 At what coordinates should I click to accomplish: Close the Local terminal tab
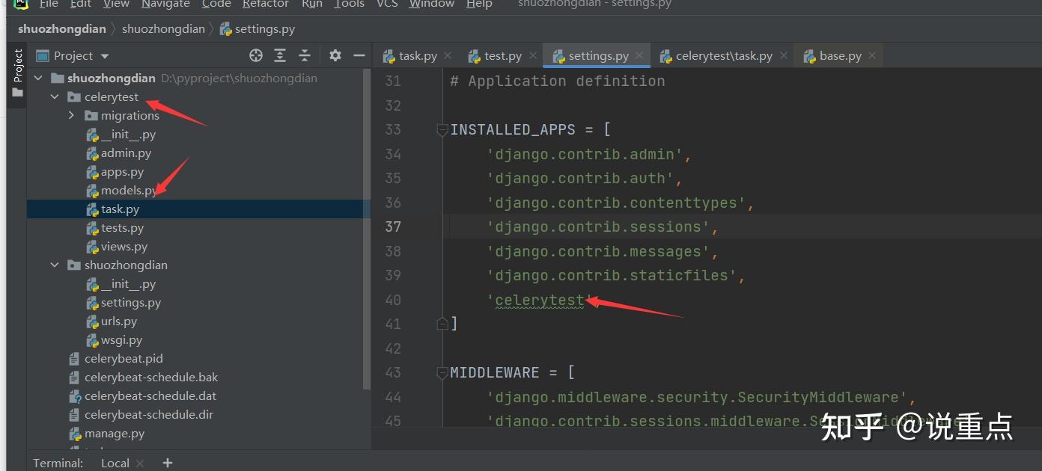tap(140, 463)
